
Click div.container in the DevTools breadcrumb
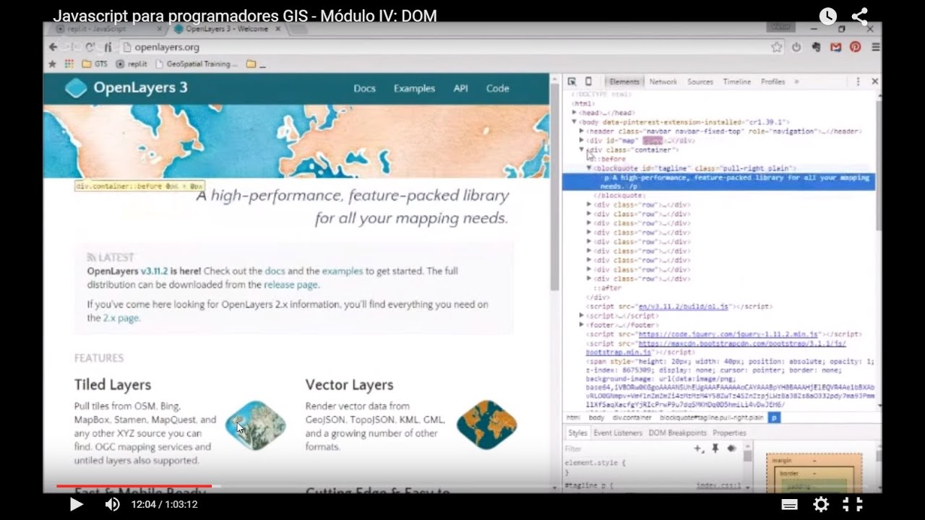pyautogui.click(x=632, y=417)
